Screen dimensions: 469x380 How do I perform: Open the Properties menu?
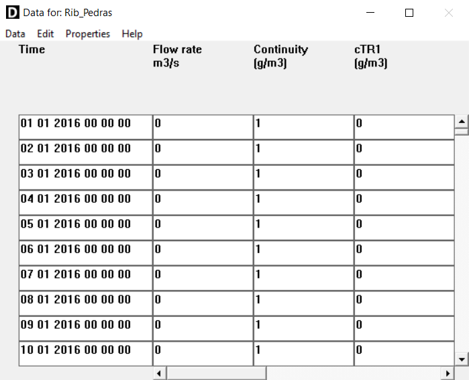88,34
